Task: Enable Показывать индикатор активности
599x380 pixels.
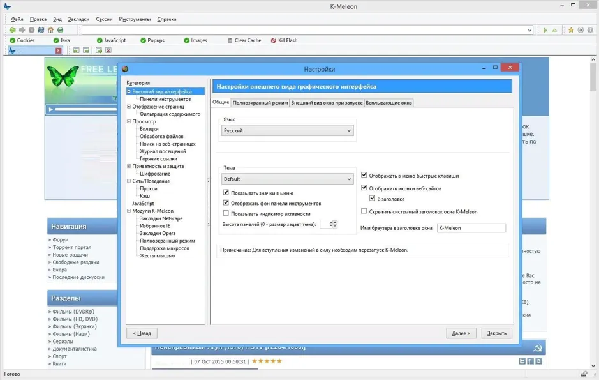Action: coord(226,213)
